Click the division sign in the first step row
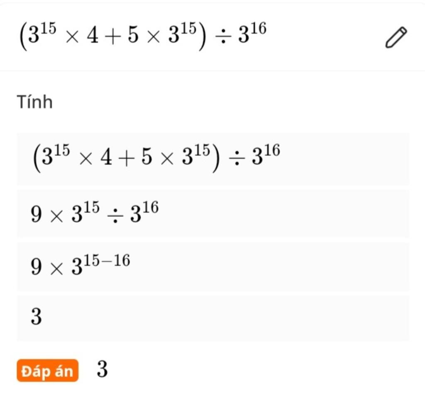This screenshot has width=425, height=393. coord(237,159)
